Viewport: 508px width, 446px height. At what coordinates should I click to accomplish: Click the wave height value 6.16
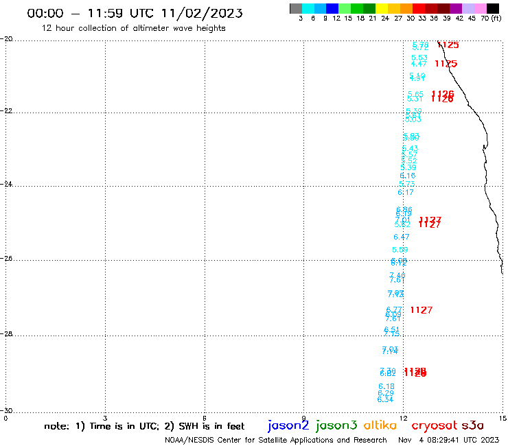tap(408, 176)
